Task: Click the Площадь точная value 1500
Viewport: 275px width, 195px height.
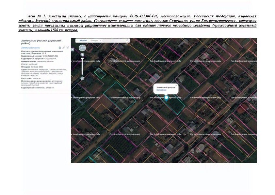Action: (41, 67)
